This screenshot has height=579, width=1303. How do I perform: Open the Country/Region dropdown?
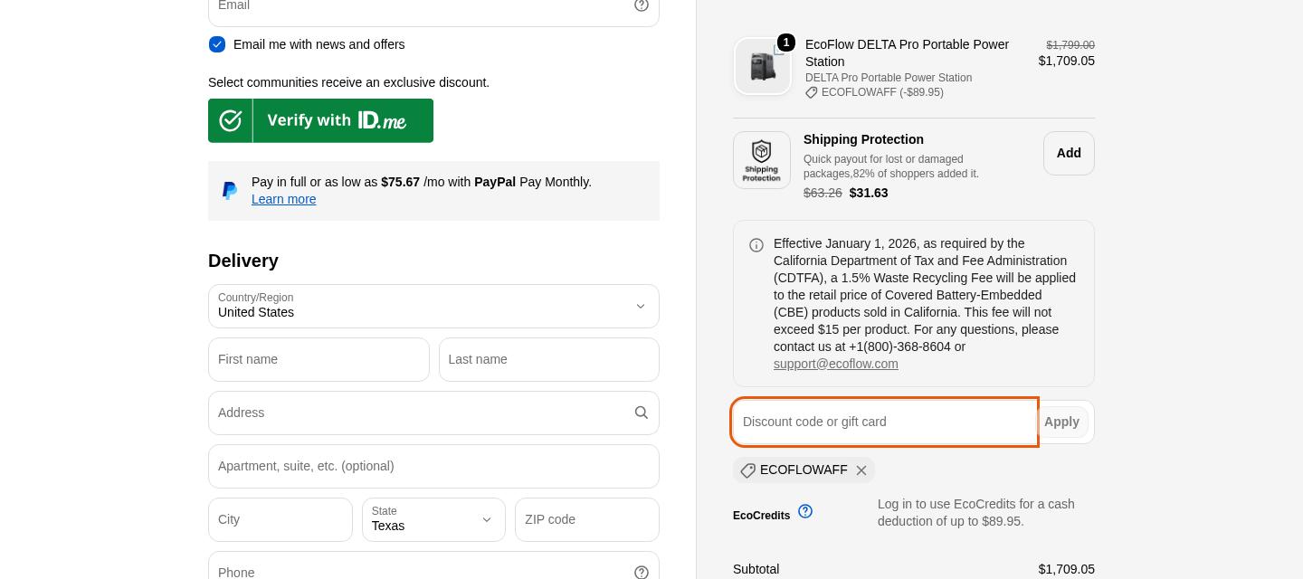pos(433,307)
